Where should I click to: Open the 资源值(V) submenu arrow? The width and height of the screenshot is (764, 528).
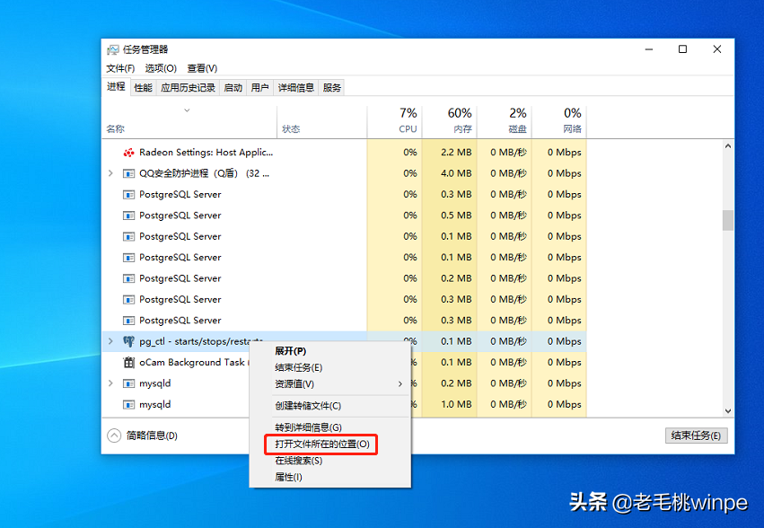(400, 384)
